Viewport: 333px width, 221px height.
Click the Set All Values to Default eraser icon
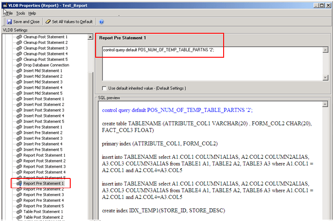click(48, 21)
